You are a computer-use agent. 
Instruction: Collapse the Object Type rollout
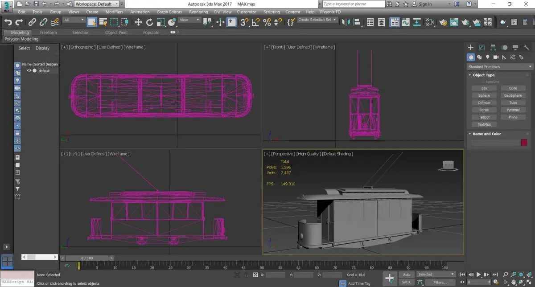click(484, 75)
